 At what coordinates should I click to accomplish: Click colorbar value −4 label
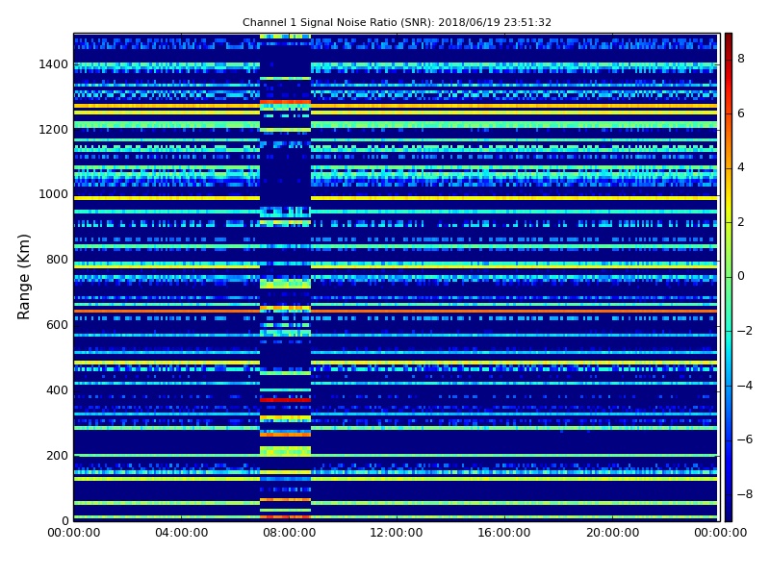(x=745, y=386)
